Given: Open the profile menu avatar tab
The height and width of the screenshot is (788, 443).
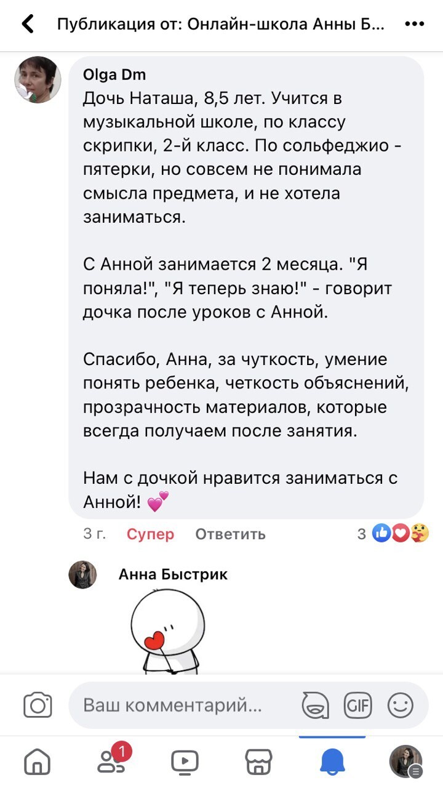Looking at the screenshot, I should tap(406, 762).
